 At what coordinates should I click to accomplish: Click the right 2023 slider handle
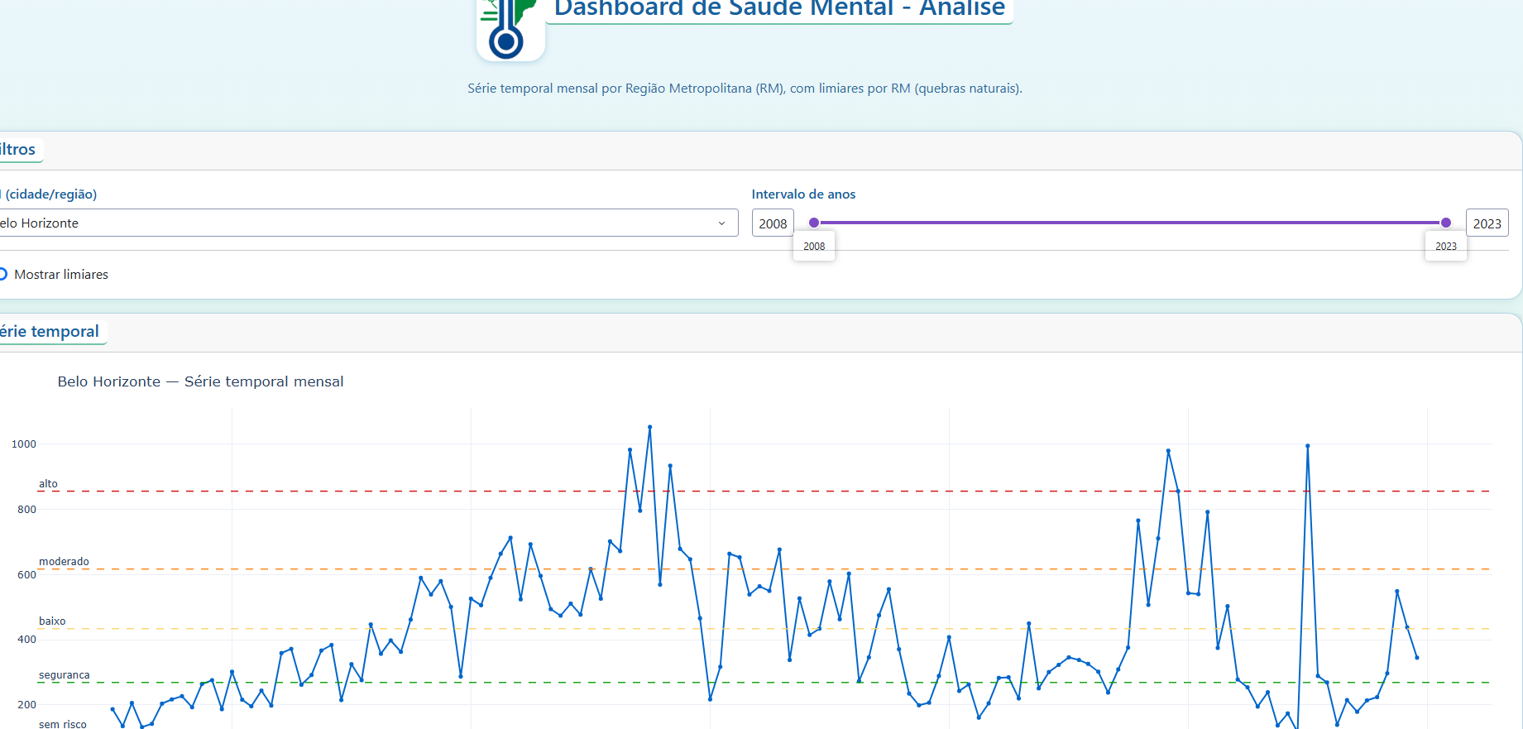pos(1446,223)
